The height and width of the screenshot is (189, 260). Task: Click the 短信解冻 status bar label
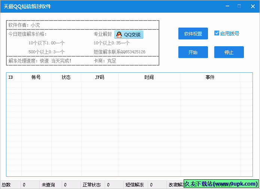pyautogui.click(x=135, y=185)
